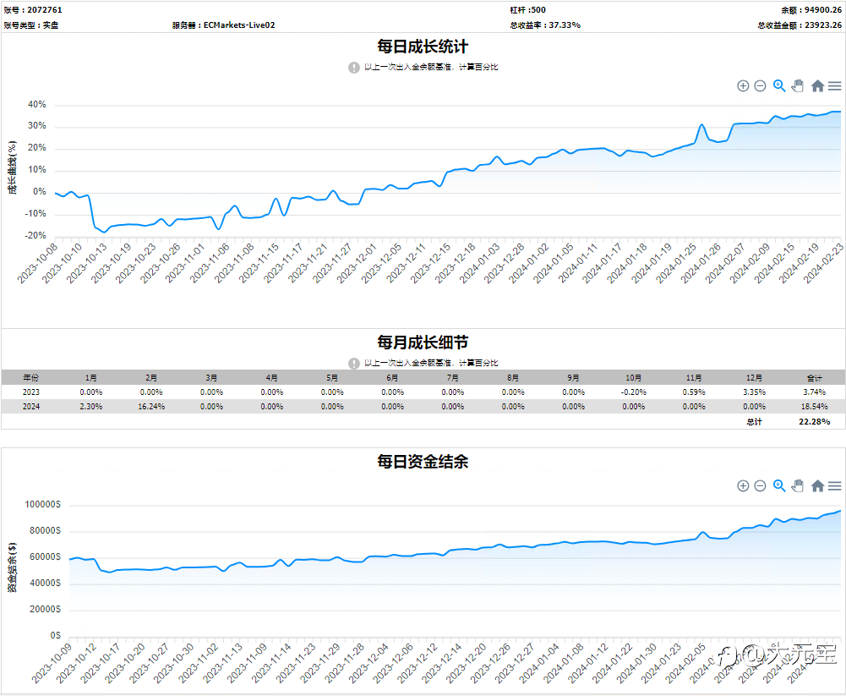Click info icon under 每日成长统计 title
Viewport: 846px width, 696px height.
353,68
